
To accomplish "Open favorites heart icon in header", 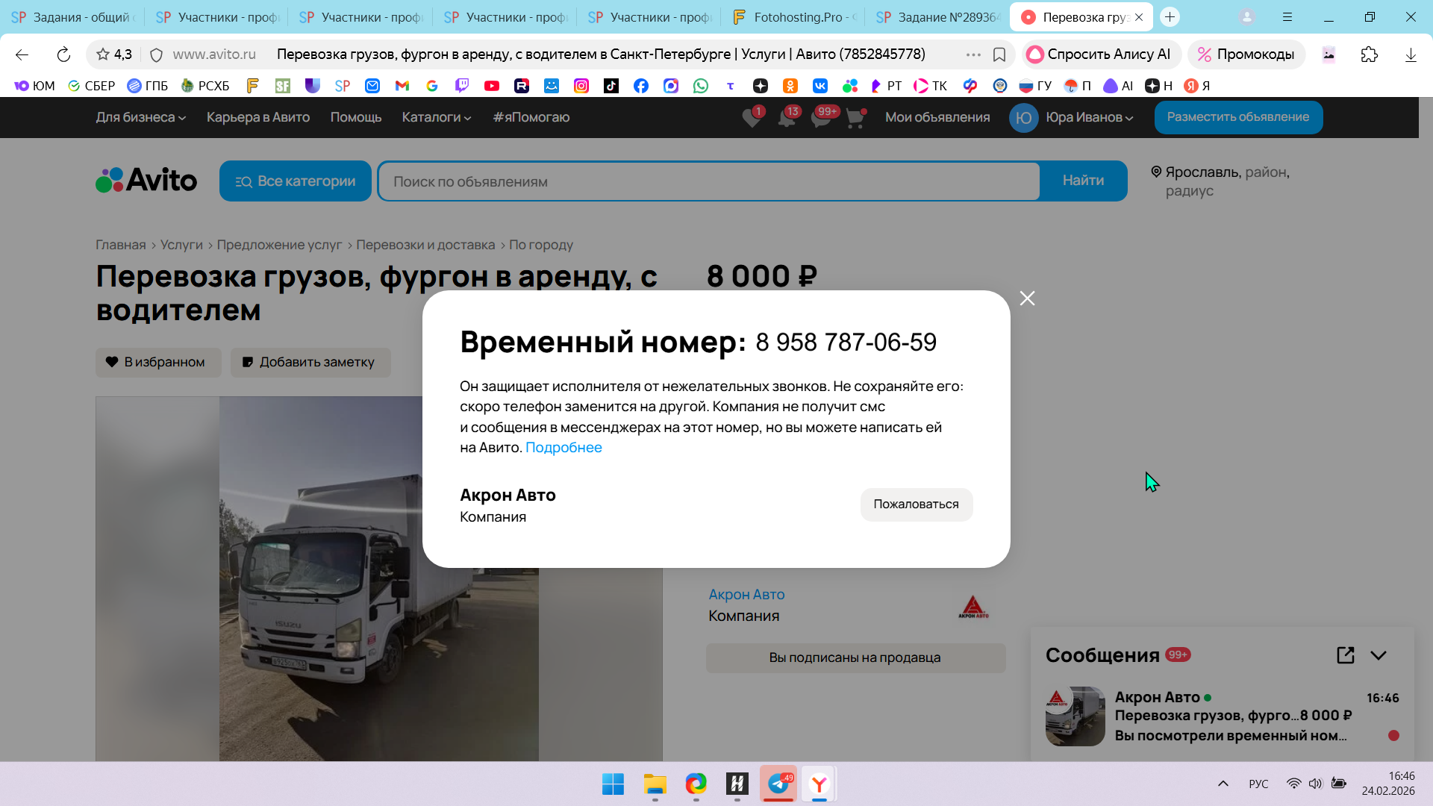I will [752, 118].
